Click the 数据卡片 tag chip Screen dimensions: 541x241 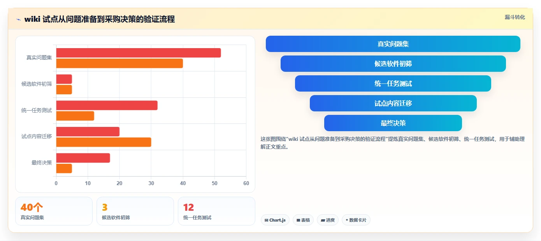(x=356, y=220)
